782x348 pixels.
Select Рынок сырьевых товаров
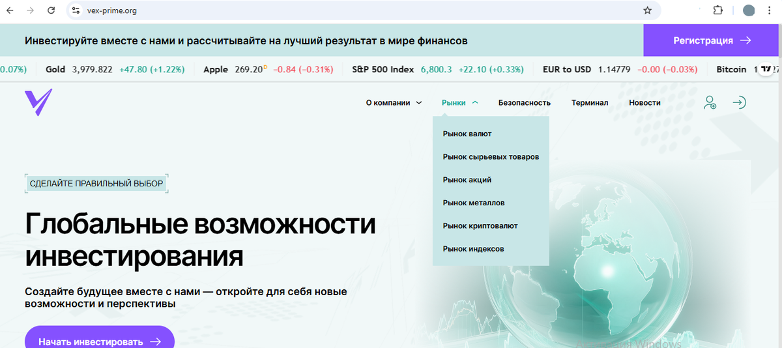pyautogui.click(x=491, y=156)
